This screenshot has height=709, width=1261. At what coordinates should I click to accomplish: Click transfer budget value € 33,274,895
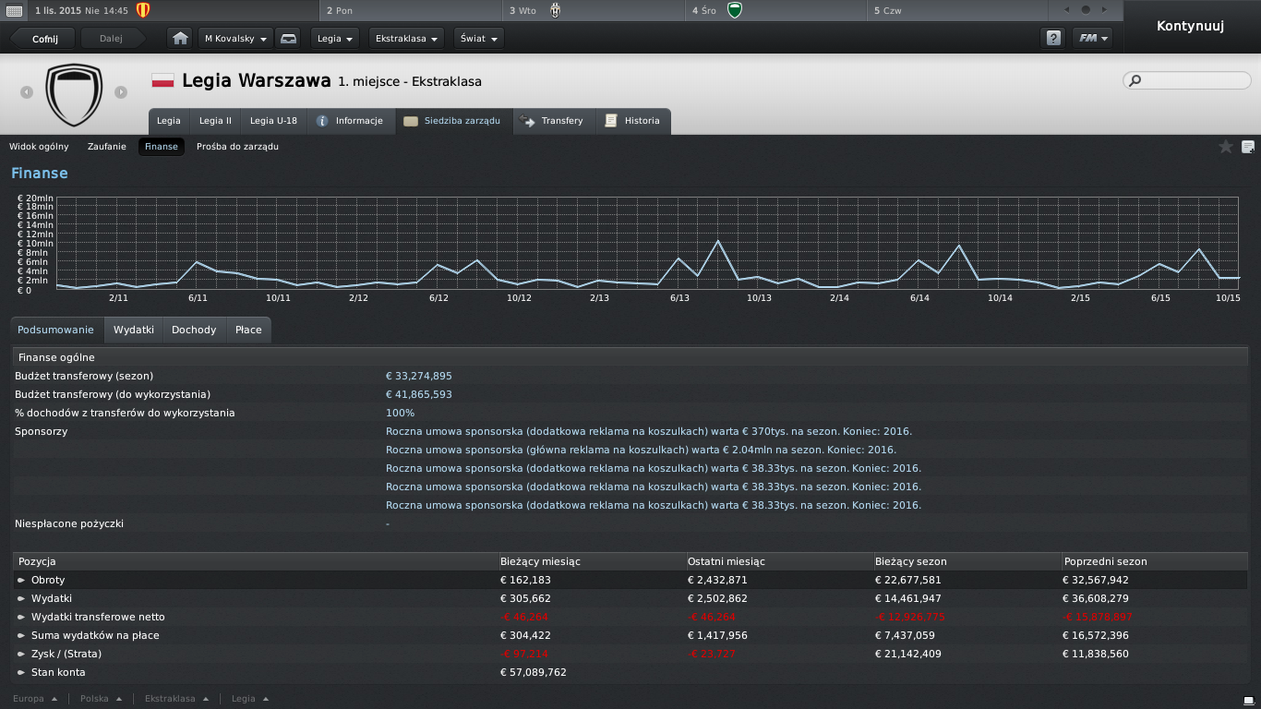click(419, 376)
